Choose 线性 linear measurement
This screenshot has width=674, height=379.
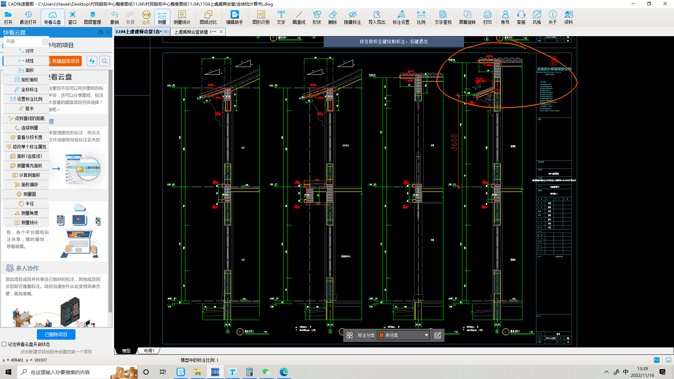(26, 61)
